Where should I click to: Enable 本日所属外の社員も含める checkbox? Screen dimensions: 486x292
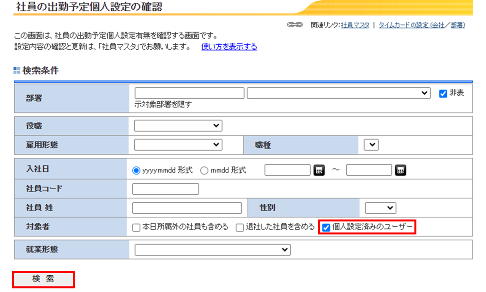pos(136,227)
